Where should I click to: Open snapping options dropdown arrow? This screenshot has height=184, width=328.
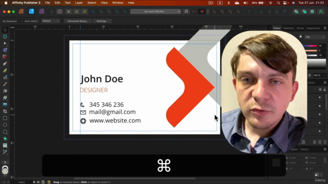pyautogui.click(x=208, y=11)
